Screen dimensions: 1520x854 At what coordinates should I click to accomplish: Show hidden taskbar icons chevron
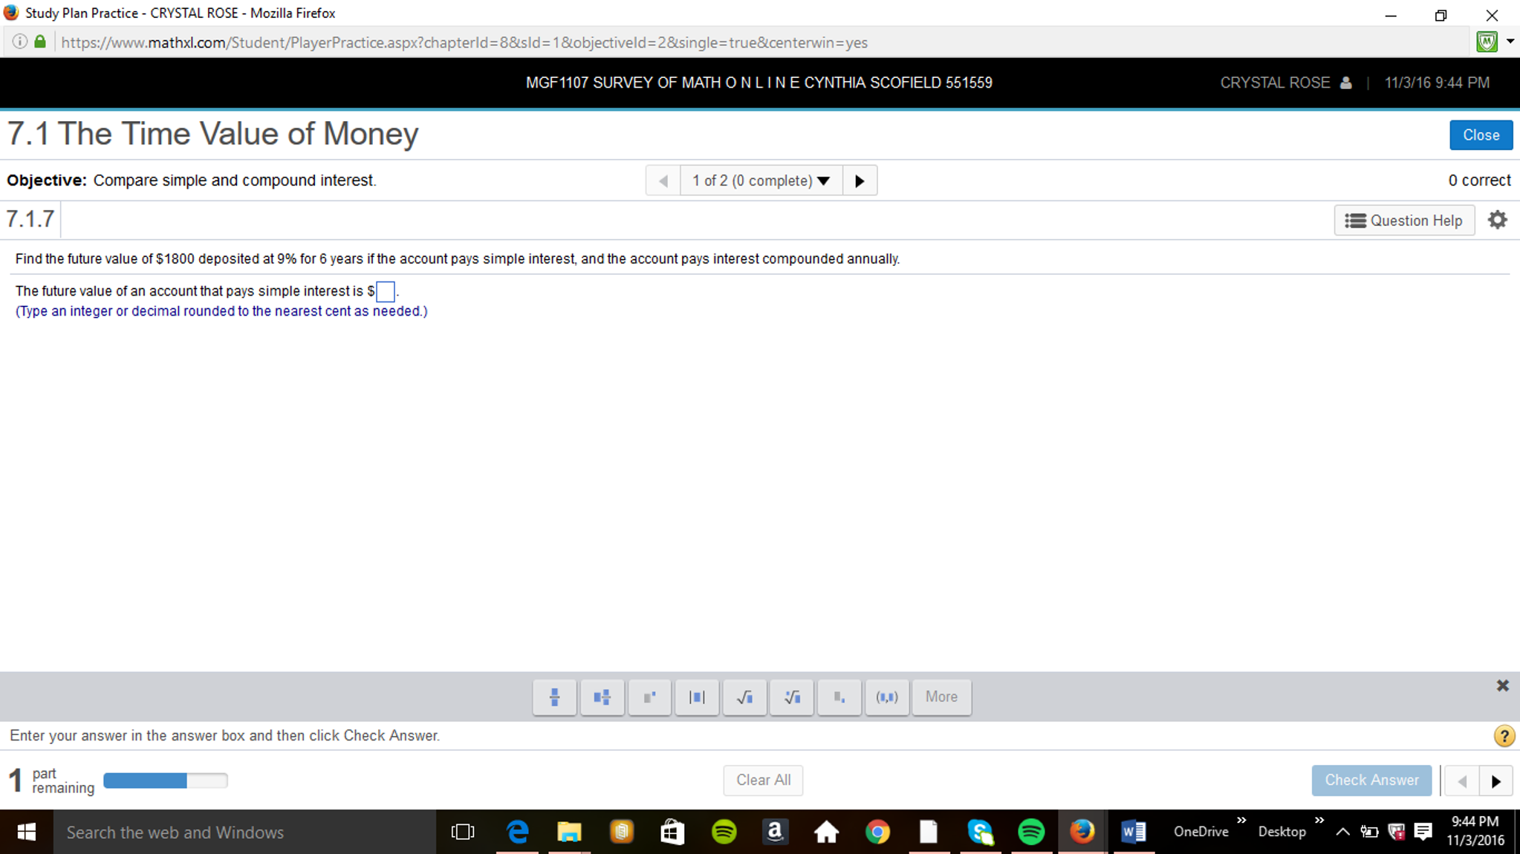tap(1342, 832)
